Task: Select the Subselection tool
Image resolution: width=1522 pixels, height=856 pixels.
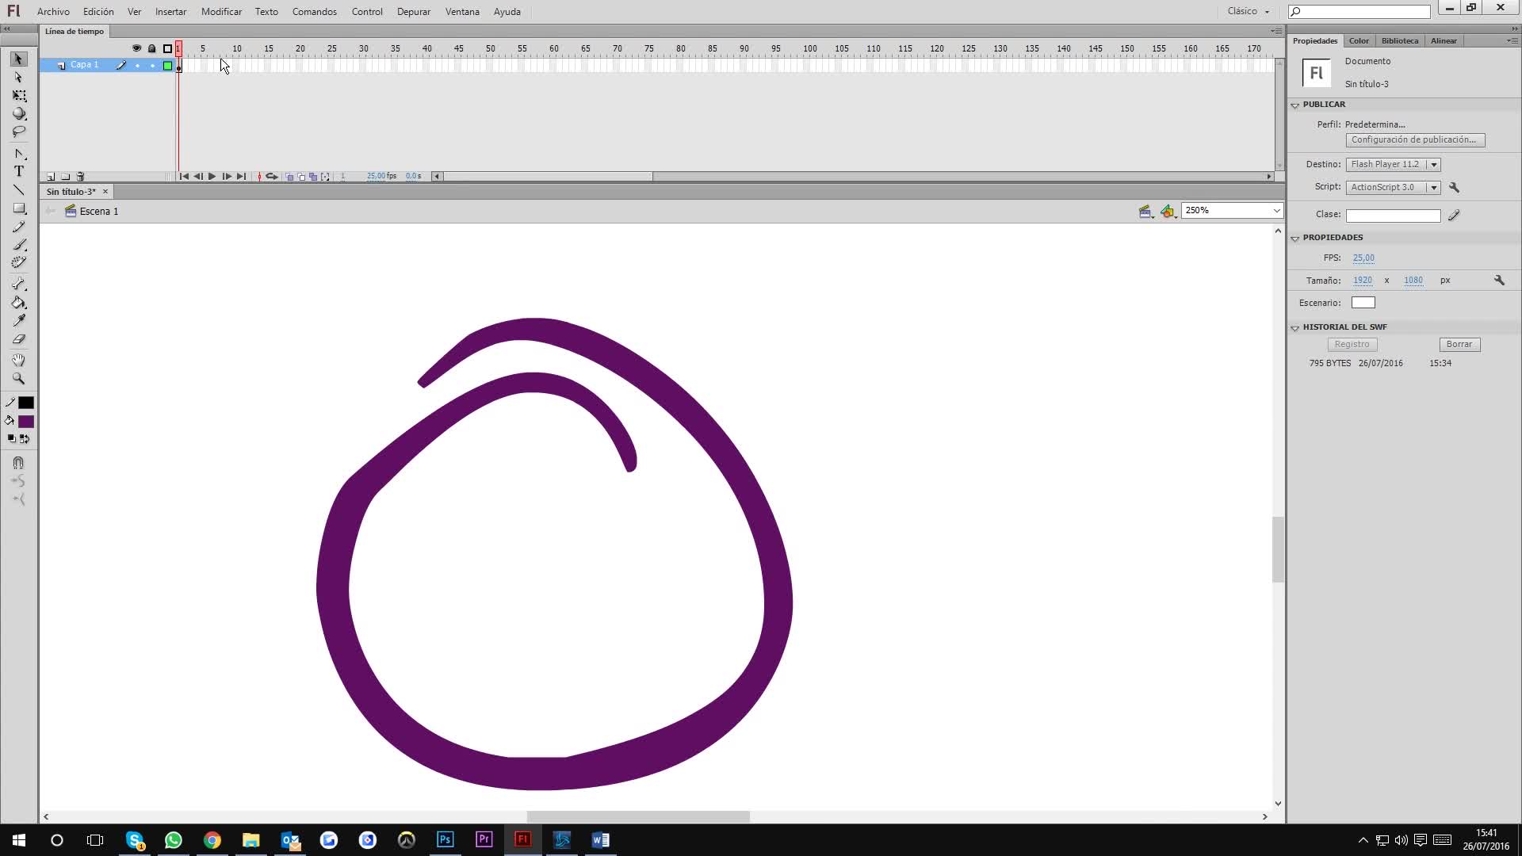Action: [19, 78]
